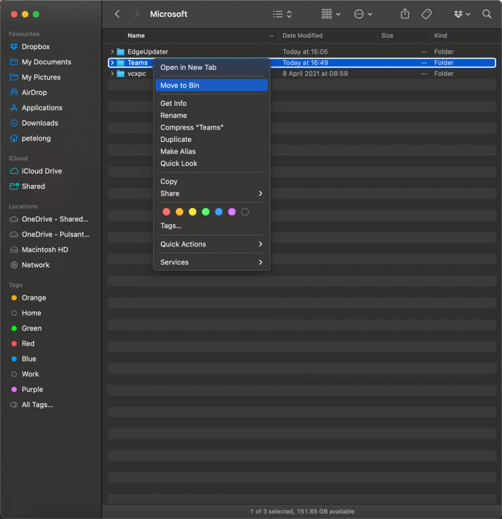Expand the vcxpc folder disclosure arrow
The width and height of the screenshot is (502, 519).
pyautogui.click(x=112, y=73)
